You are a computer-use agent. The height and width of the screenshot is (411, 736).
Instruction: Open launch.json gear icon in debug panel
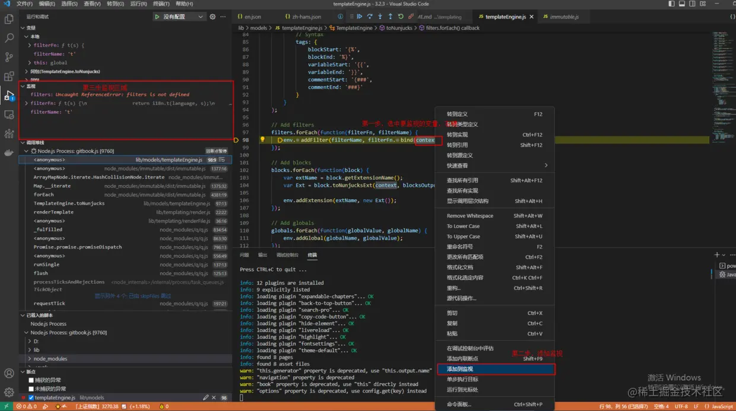point(212,17)
